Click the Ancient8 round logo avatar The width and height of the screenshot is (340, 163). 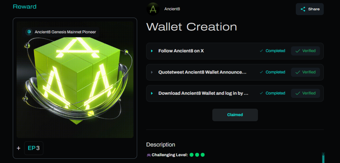pyautogui.click(x=153, y=9)
